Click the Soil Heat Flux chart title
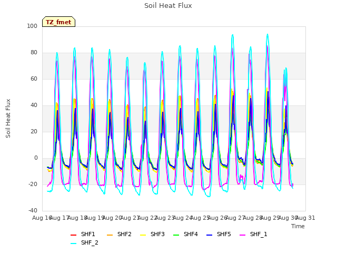This screenshot has height=253, width=337. point(168,6)
